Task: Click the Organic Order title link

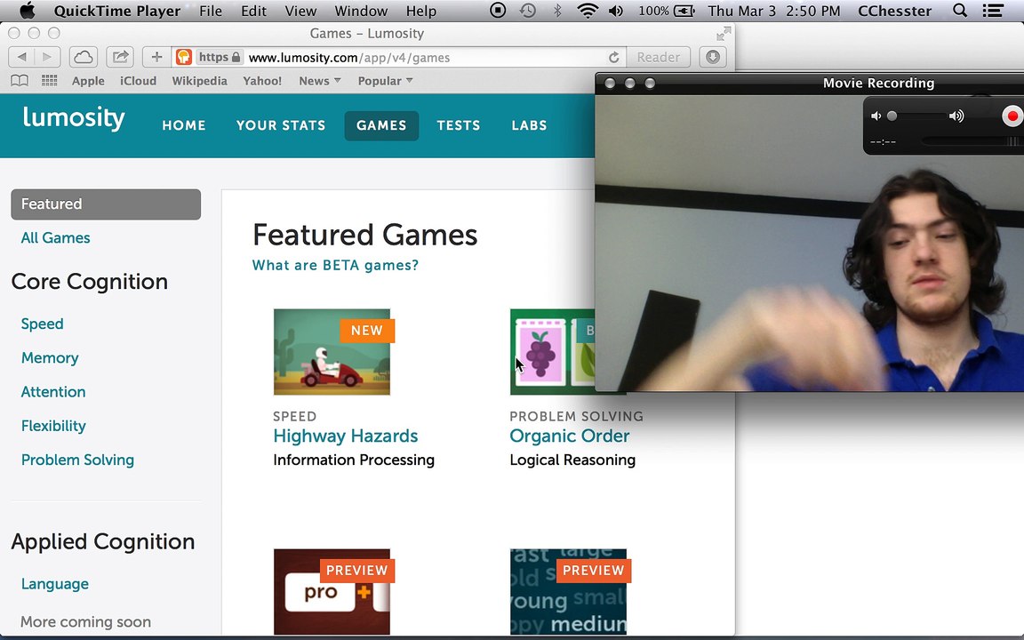Action: pyautogui.click(x=570, y=436)
